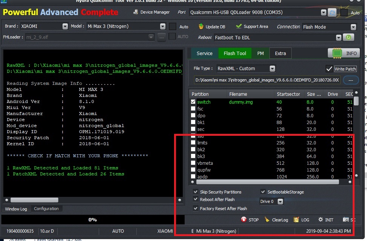Select the Flash Tool tab

click(x=235, y=54)
